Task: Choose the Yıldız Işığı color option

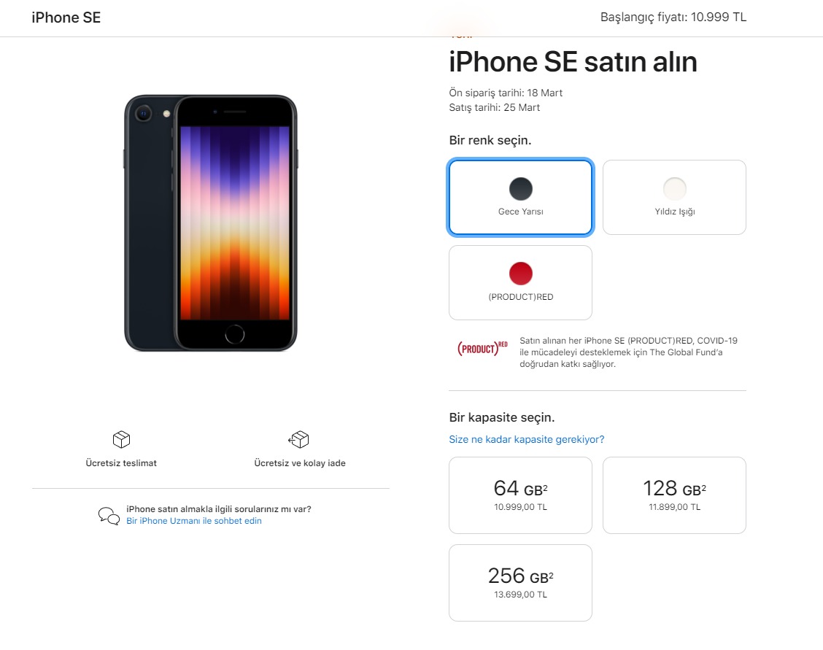Action: [674, 198]
